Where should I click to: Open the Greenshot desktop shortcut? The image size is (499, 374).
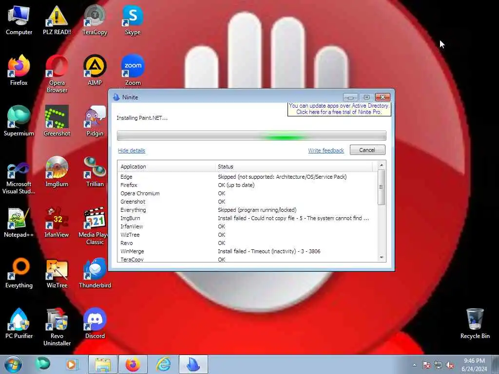tap(57, 121)
